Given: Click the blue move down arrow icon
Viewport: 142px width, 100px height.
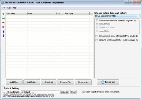Looking at the screenshot, I should (x=3, y=35).
